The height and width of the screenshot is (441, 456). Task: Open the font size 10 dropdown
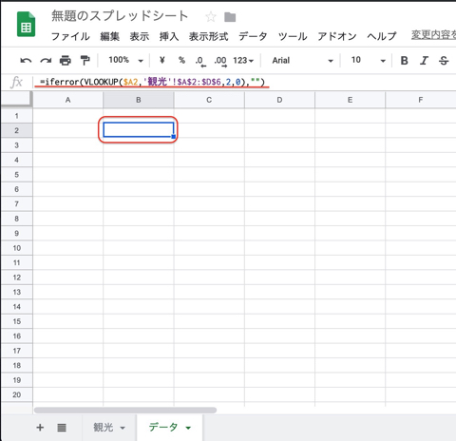(369, 60)
